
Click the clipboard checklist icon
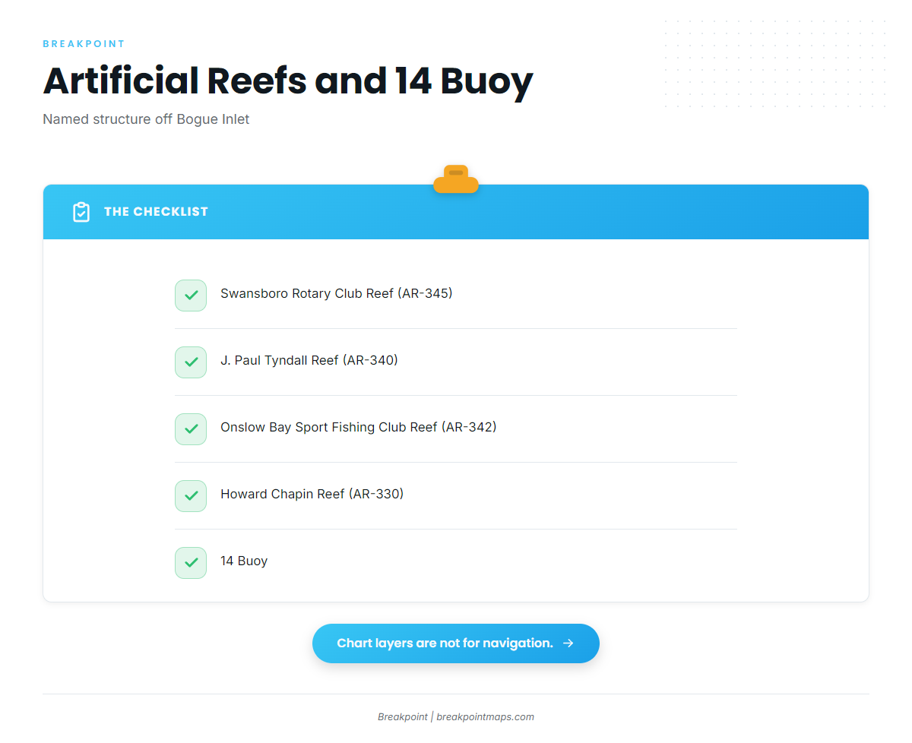coord(81,212)
